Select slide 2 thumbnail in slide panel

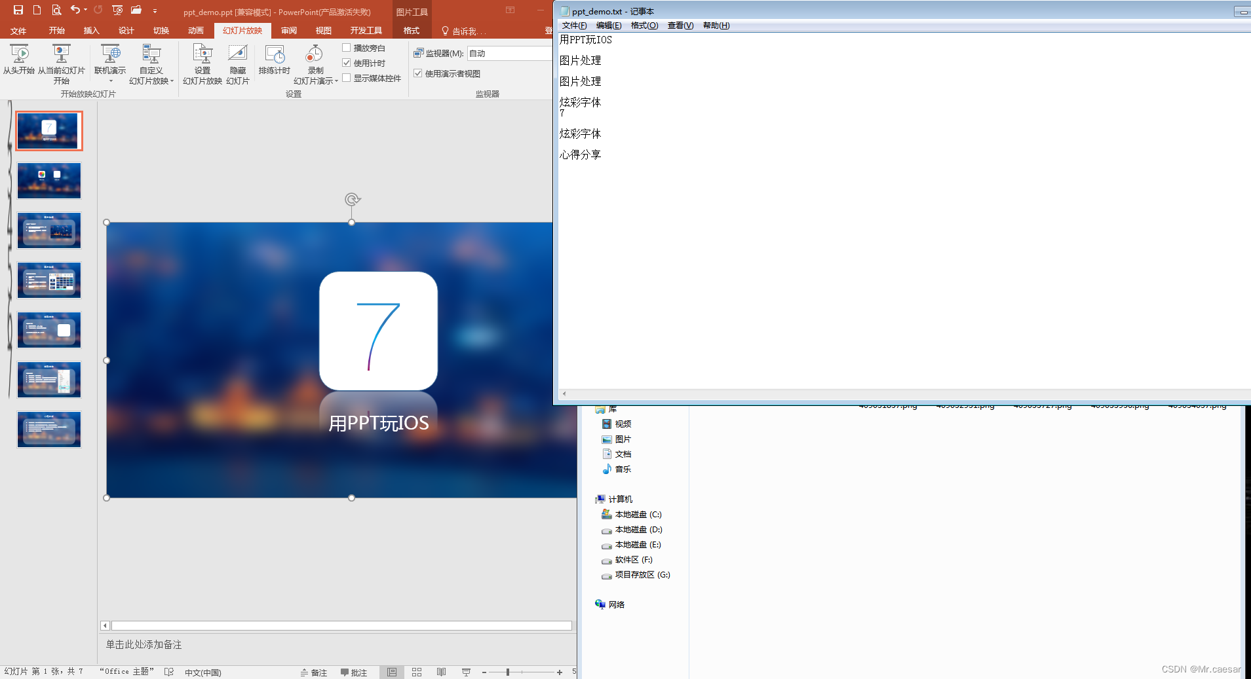pyautogui.click(x=49, y=181)
